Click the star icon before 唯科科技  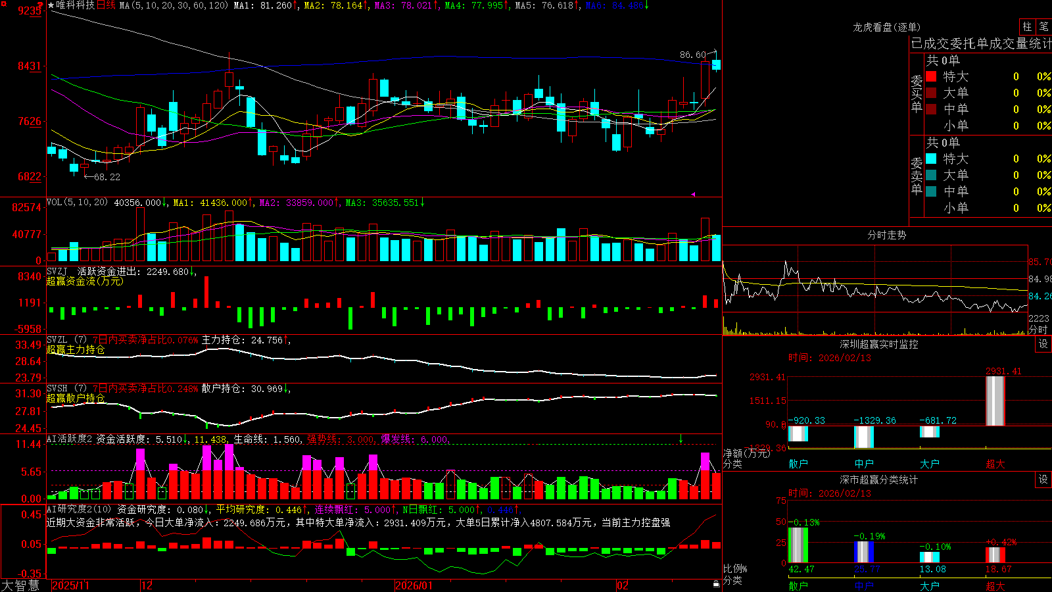[x=51, y=5]
